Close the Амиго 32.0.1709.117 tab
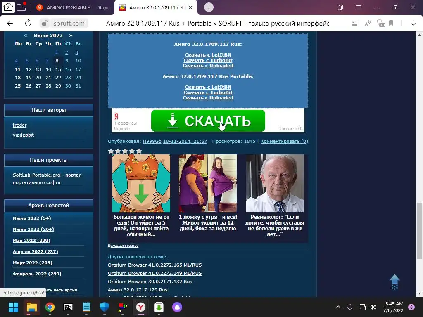This screenshot has width=423, height=317. pyautogui.click(x=190, y=7)
